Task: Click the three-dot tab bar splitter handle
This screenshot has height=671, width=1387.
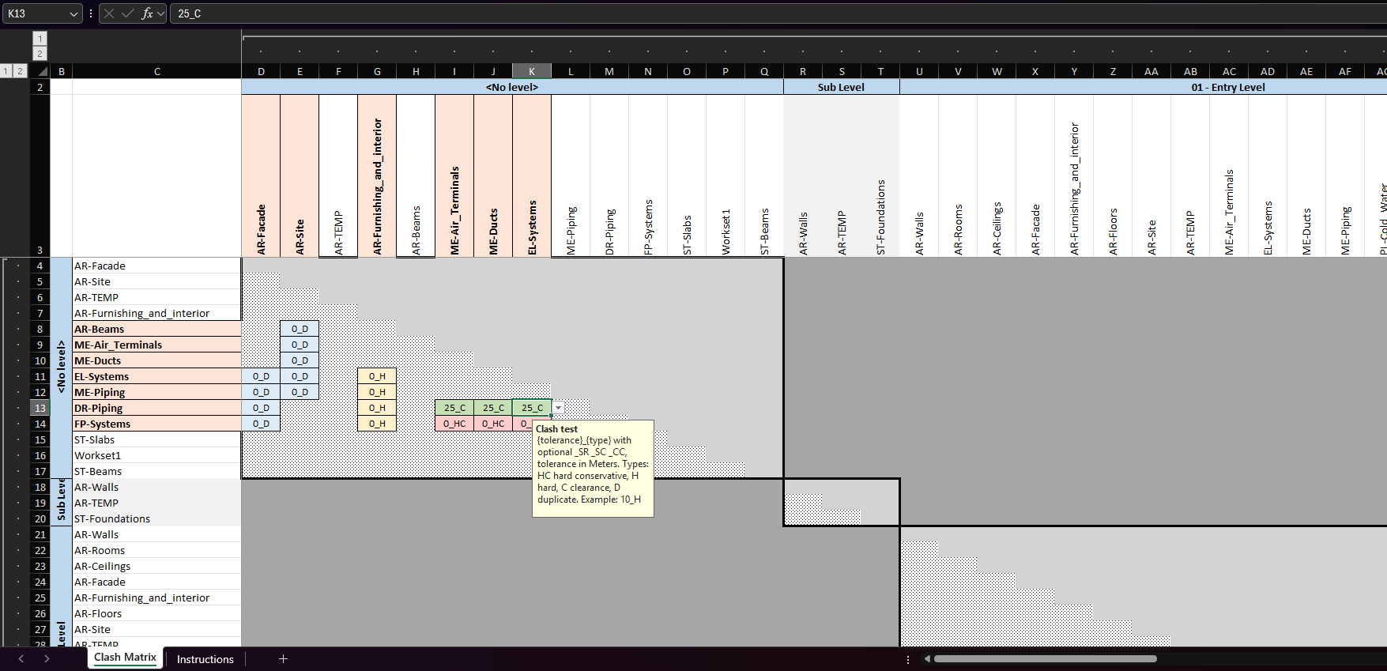Action: [x=907, y=659]
